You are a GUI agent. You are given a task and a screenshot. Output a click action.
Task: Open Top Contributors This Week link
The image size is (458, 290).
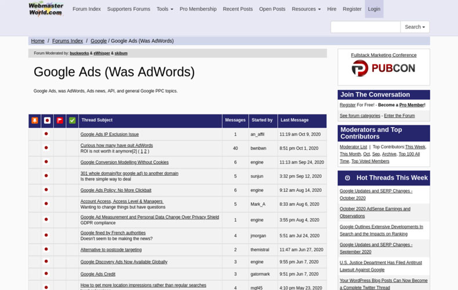415,147
